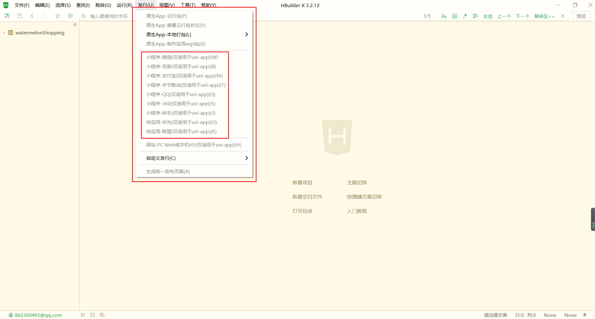Collapse replace area via 替换区<<
This screenshot has width=595, height=319.
(544, 16)
